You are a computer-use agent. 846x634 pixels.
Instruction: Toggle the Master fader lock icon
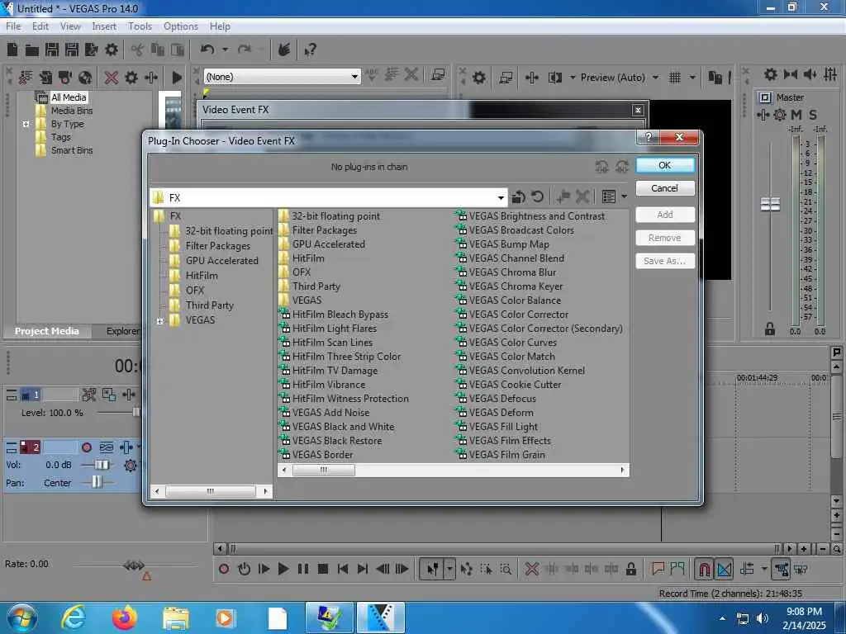click(x=770, y=329)
